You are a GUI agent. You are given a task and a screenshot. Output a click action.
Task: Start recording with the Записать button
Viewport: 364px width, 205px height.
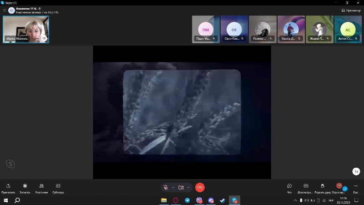point(25,188)
